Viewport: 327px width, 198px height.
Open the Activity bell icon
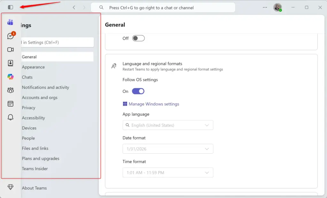click(x=11, y=117)
